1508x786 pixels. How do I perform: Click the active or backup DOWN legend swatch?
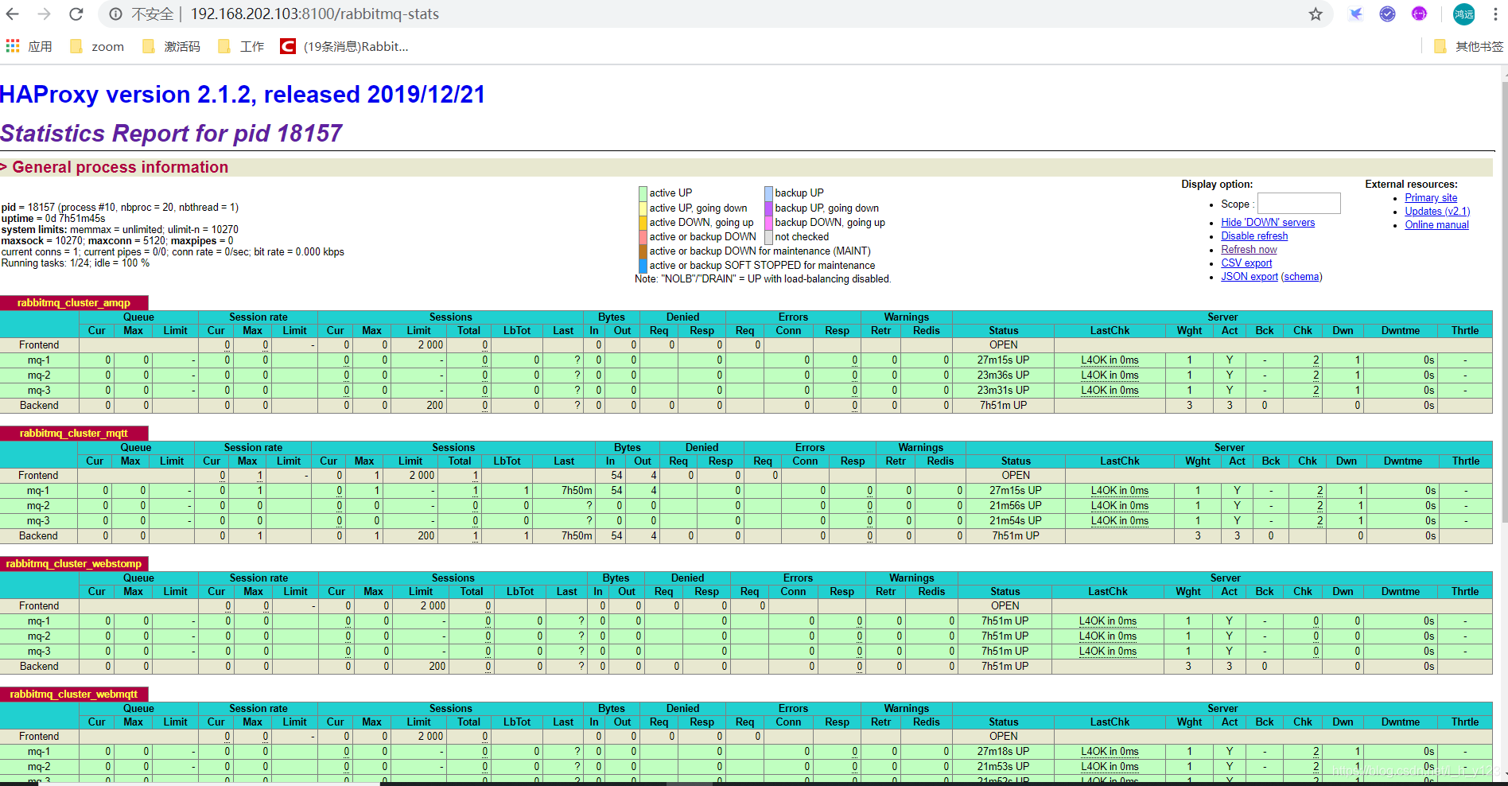(x=643, y=237)
